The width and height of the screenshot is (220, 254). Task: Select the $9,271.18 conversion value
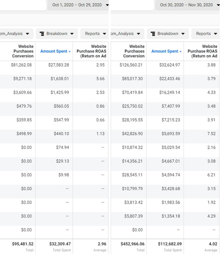coord(23,79)
